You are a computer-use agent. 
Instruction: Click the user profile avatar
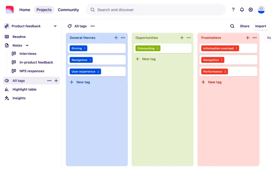point(261,10)
